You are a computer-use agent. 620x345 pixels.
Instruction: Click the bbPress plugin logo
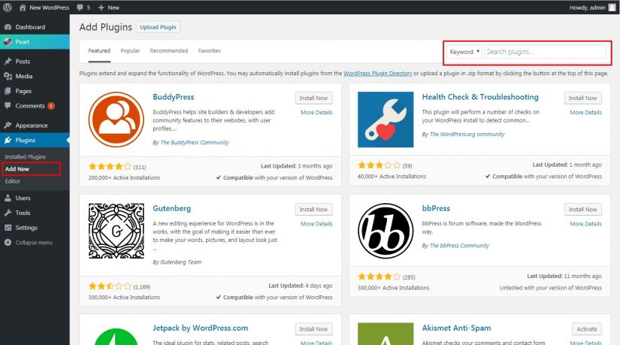386,231
